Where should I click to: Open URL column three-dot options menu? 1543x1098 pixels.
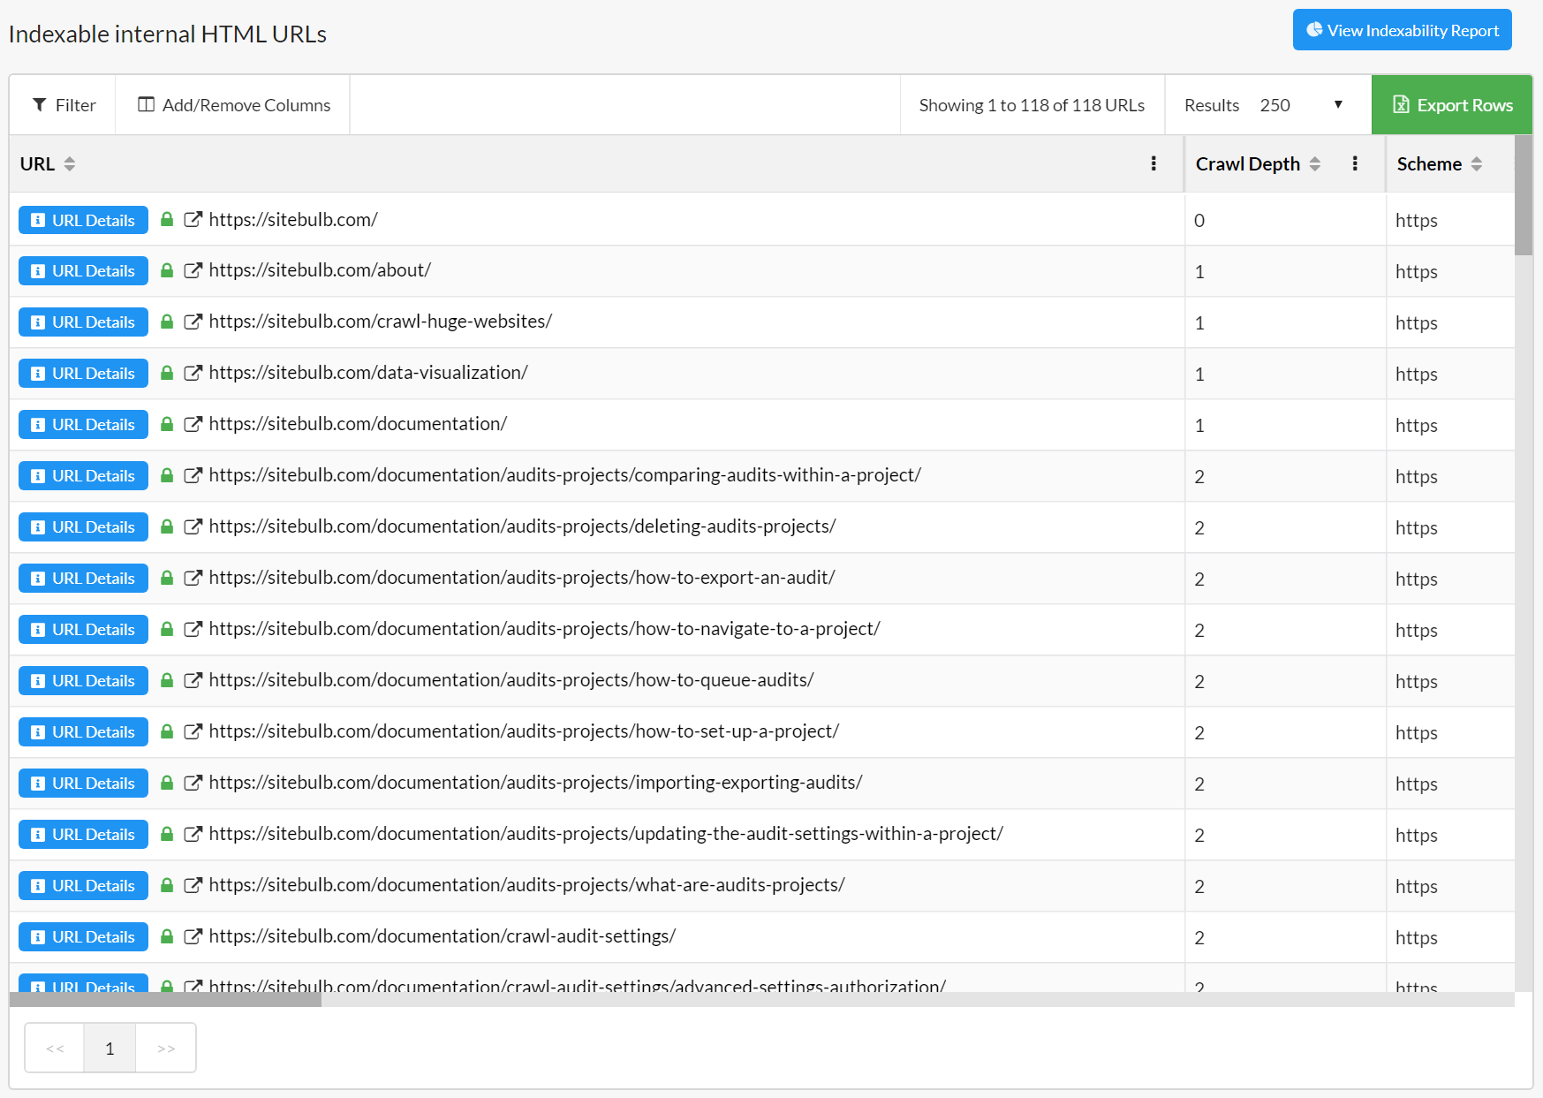tap(1153, 163)
